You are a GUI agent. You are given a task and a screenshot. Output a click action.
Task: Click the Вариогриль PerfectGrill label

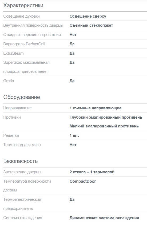(24, 44)
